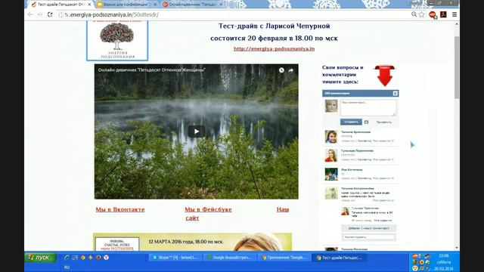
Task: Open the 'Наш' site link
Action: click(x=283, y=209)
